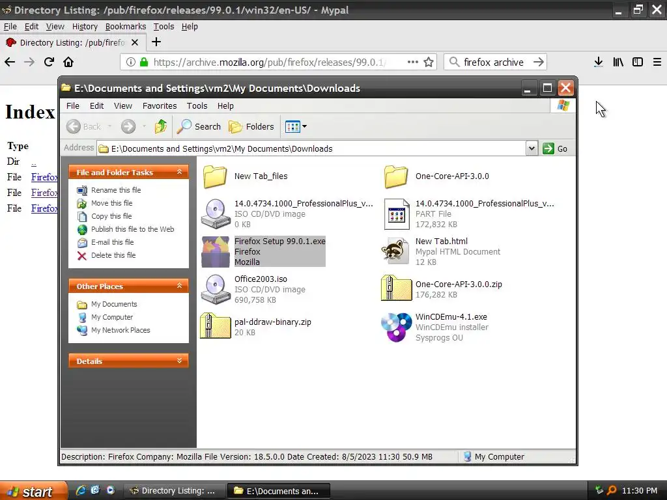Expand the Details panel
This screenshot has height=500, width=667.
[x=179, y=361]
